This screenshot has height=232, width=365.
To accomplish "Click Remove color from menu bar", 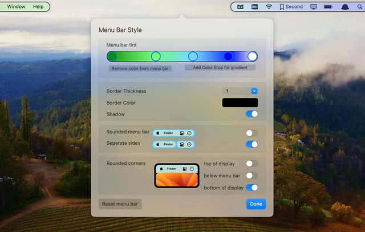I will [x=140, y=68].
